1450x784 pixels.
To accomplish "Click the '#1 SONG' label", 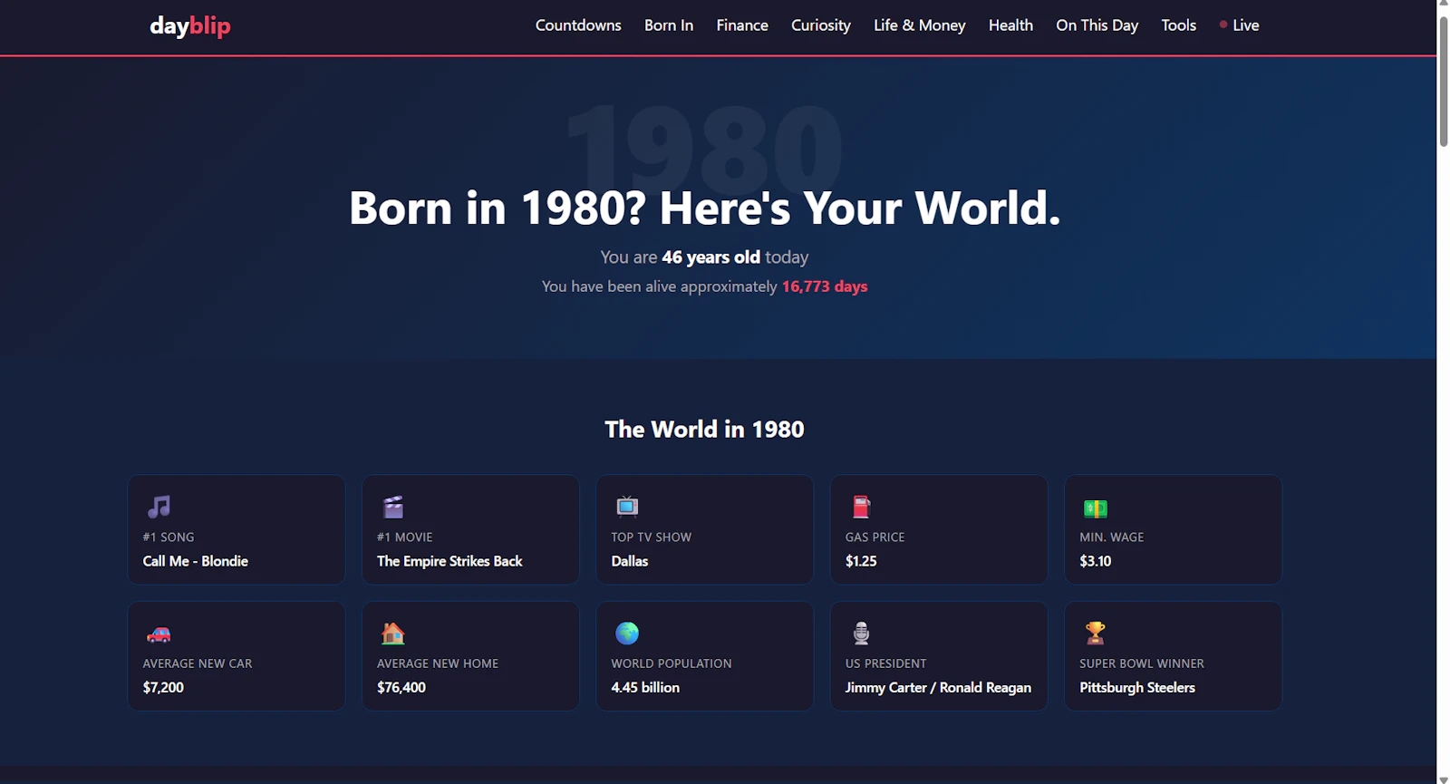I will click(169, 537).
